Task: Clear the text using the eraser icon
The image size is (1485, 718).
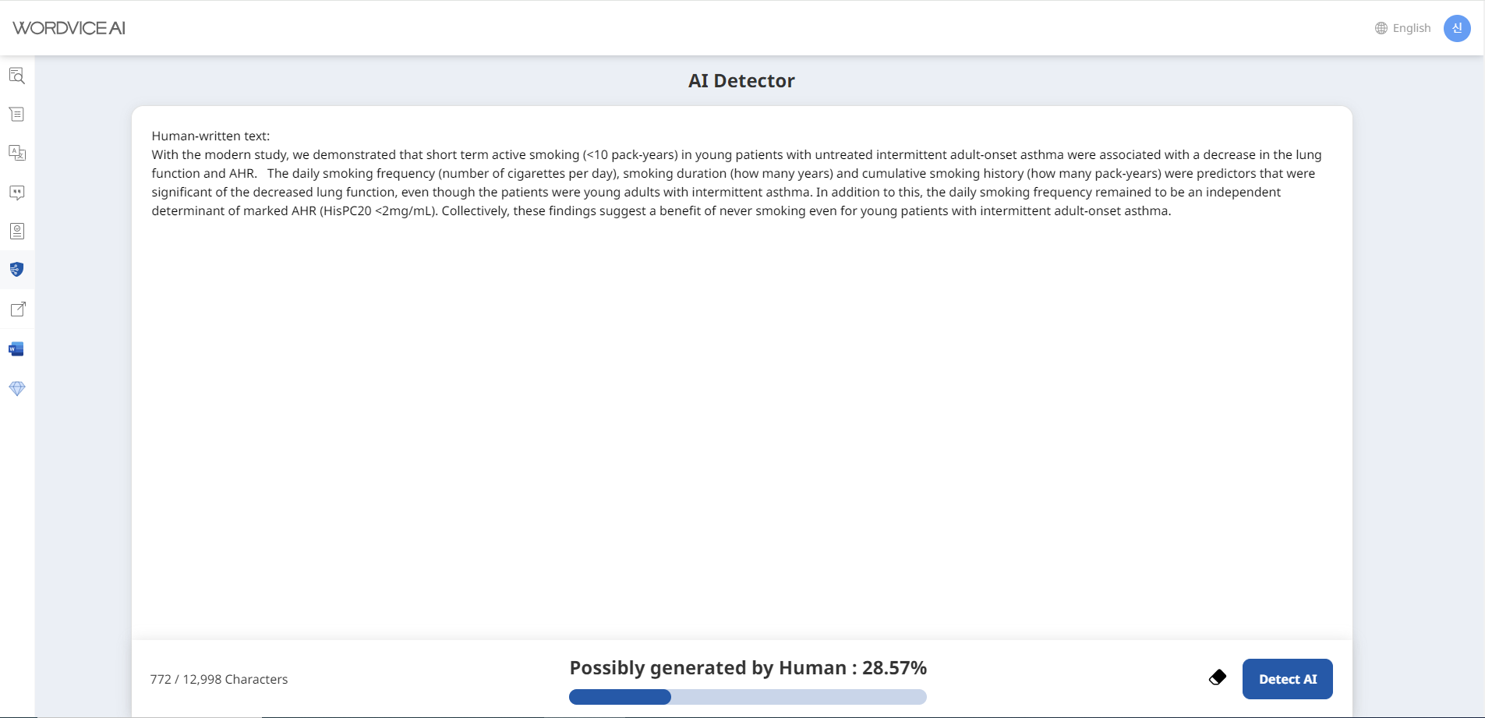Action: pos(1217,678)
